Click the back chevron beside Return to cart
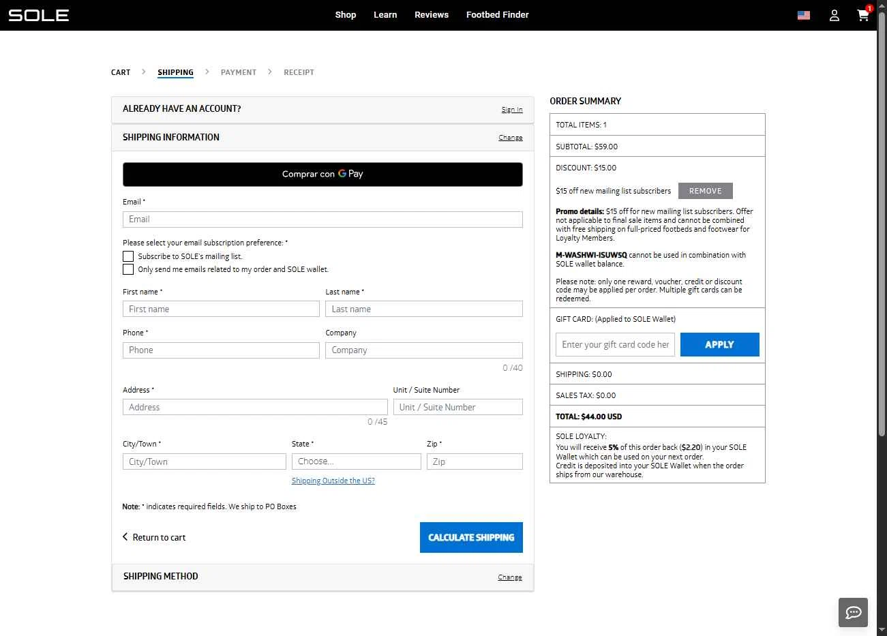Image resolution: width=887 pixels, height=636 pixels. tap(125, 537)
